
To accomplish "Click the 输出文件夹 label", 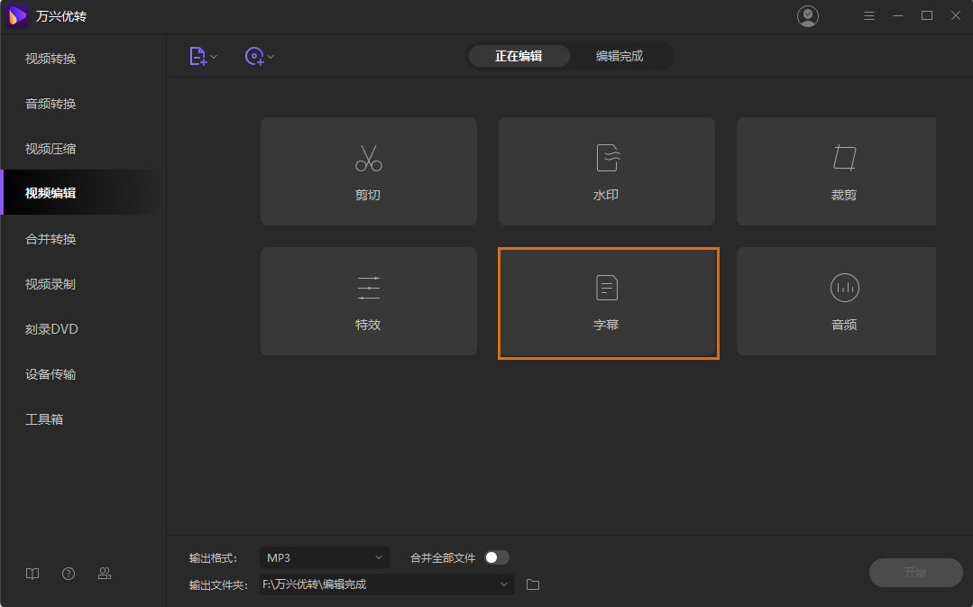I will tap(218, 584).
